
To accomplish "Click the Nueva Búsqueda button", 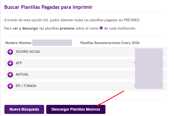I will (x=24, y=109).
